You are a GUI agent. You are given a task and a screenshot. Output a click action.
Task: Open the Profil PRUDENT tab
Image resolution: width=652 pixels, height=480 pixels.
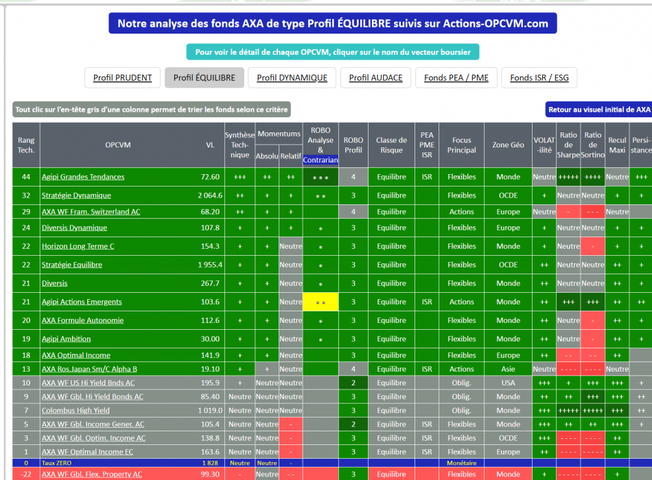[x=122, y=77]
